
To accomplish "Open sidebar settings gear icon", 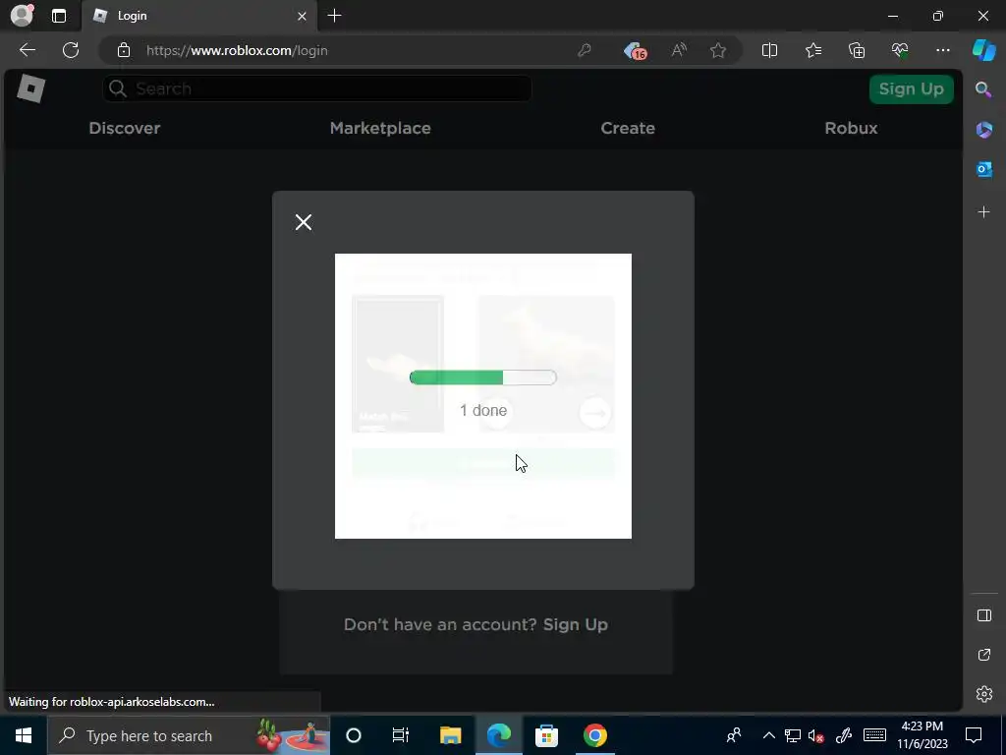I will (x=983, y=694).
